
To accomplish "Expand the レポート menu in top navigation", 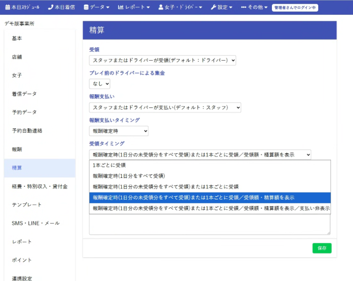I will pos(133,7).
